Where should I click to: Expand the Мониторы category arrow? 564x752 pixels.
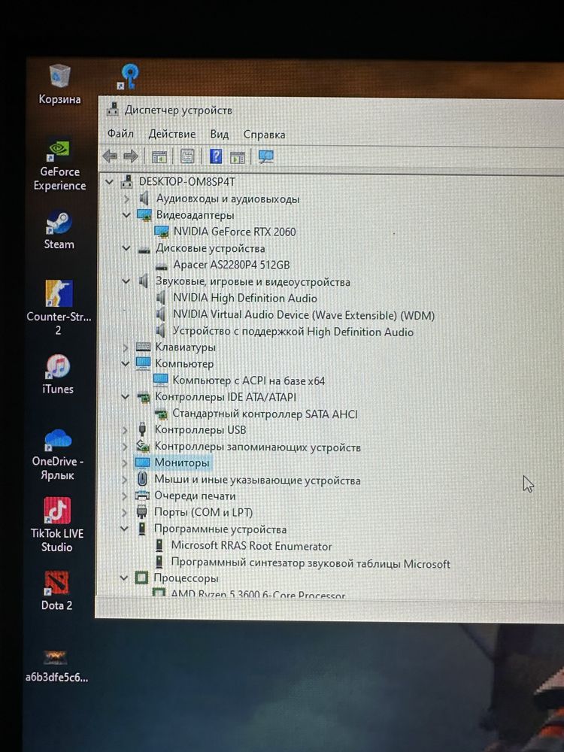pyautogui.click(x=125, y=463)
